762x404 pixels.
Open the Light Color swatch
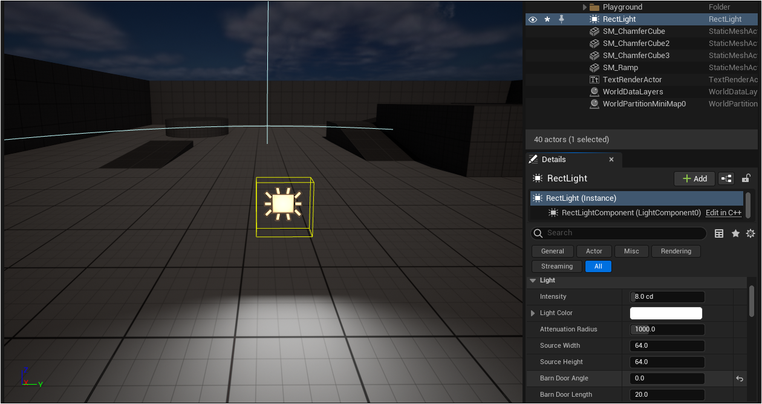(666, 313)
